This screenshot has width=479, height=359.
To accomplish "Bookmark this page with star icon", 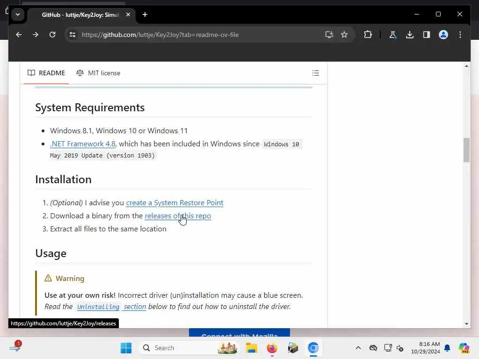I will [x=344, y=35].
